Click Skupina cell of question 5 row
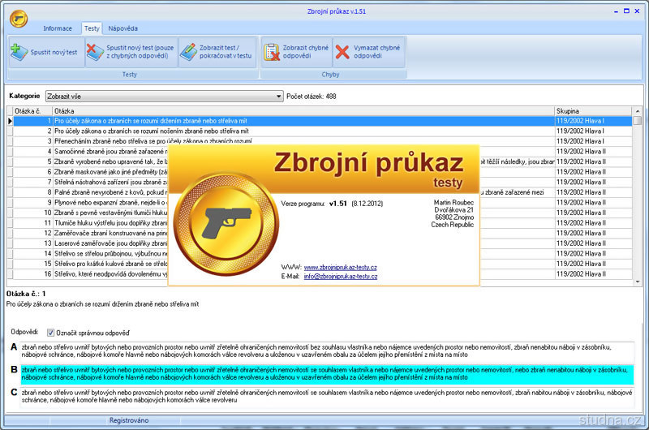 [x=593, y=161]
